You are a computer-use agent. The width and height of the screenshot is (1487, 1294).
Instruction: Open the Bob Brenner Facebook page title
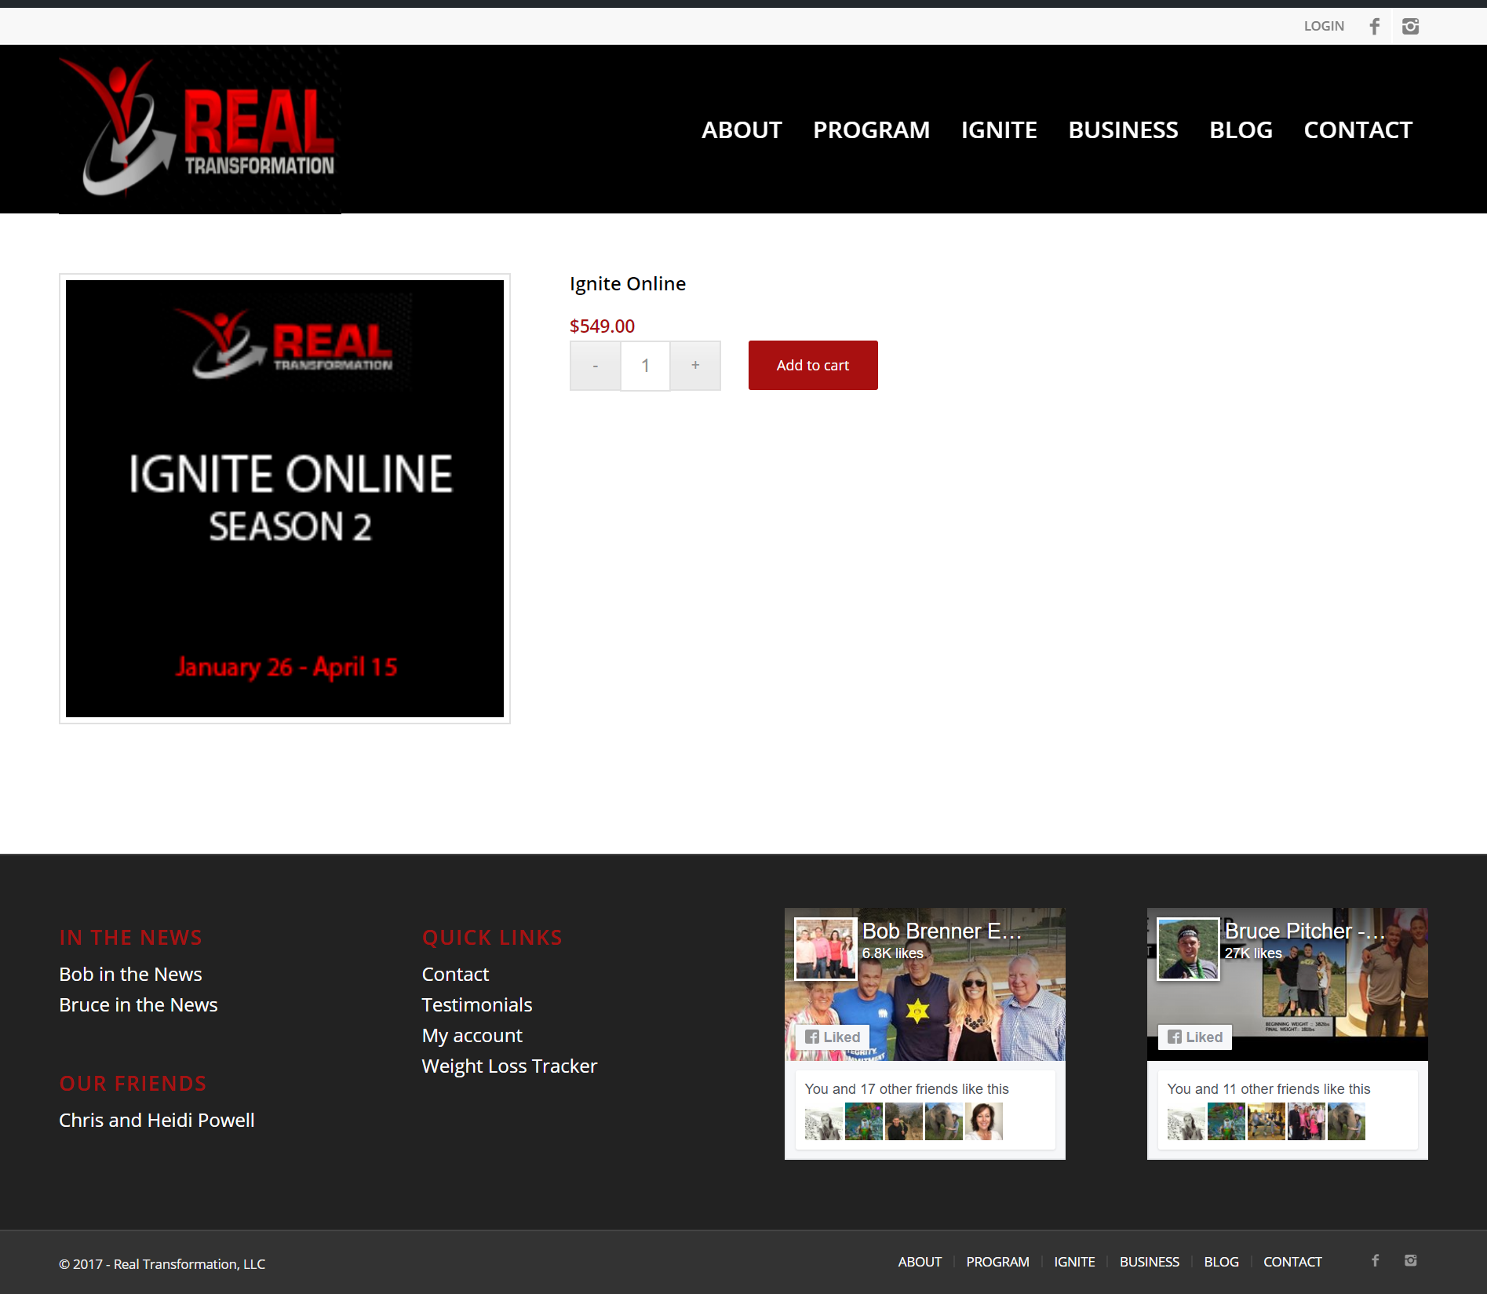coord(942,931)
